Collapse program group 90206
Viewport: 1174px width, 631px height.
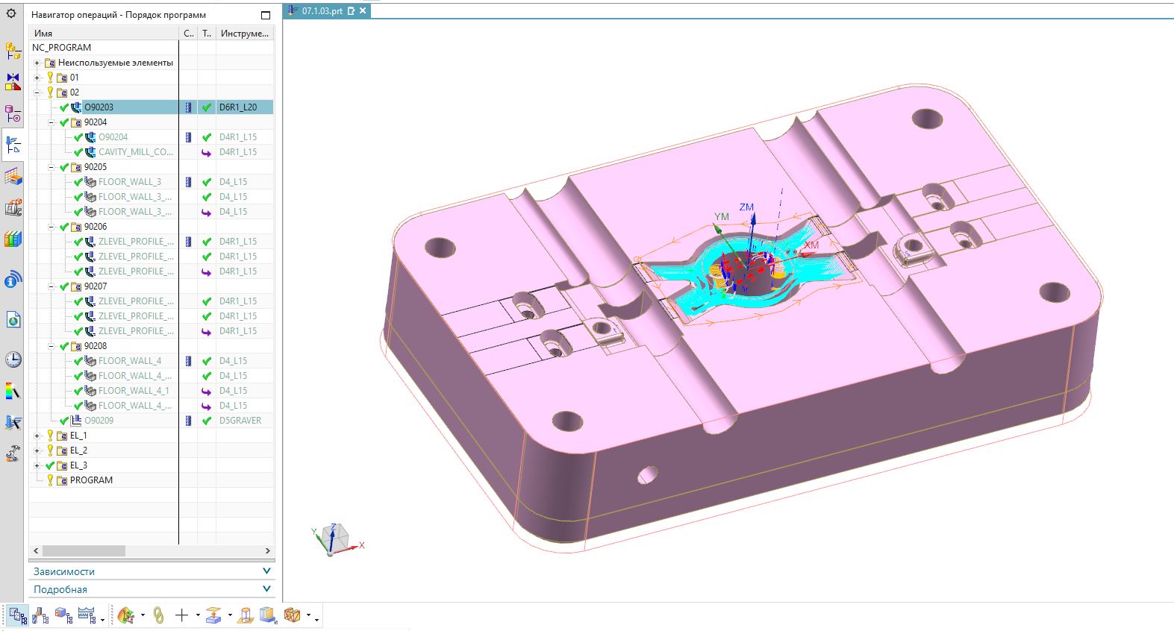(51, 227)
